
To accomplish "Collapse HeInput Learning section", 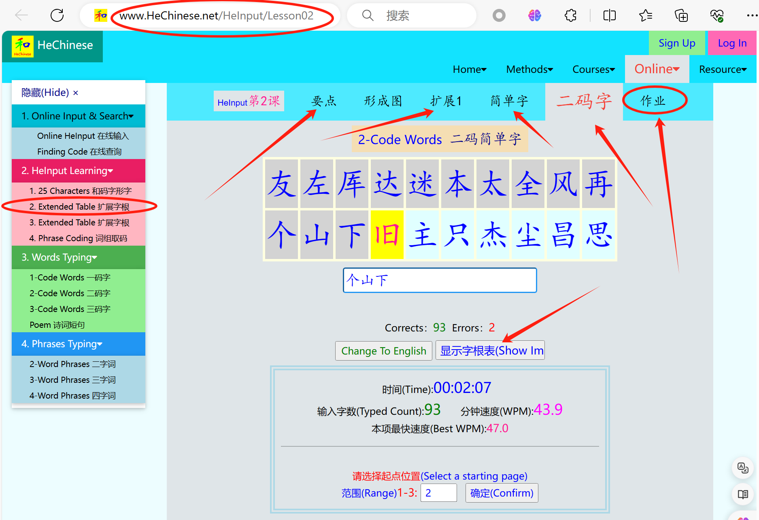I will [x=79, y=171].
